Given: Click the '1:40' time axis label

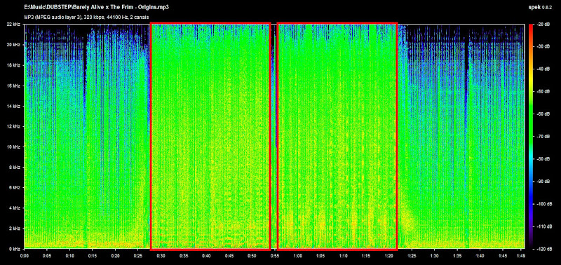Looking at the screenshot, I should (480, 256).
